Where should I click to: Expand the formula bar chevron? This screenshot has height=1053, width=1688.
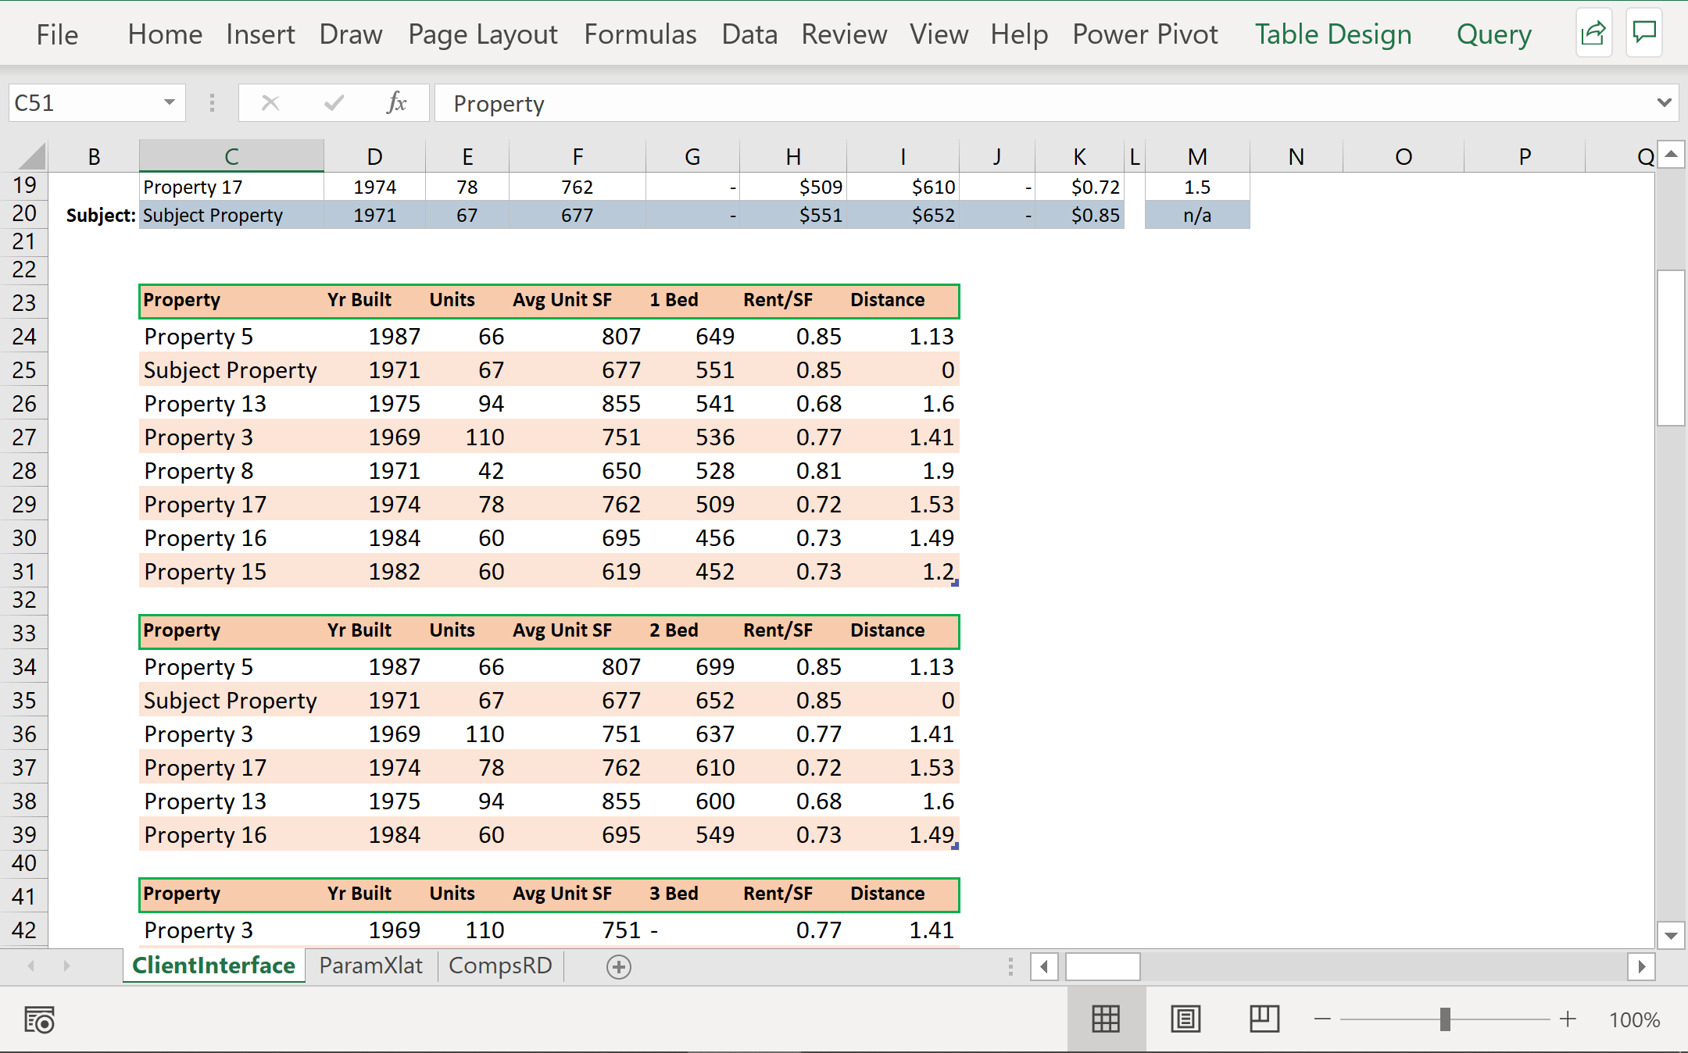tap(1664, 103)
